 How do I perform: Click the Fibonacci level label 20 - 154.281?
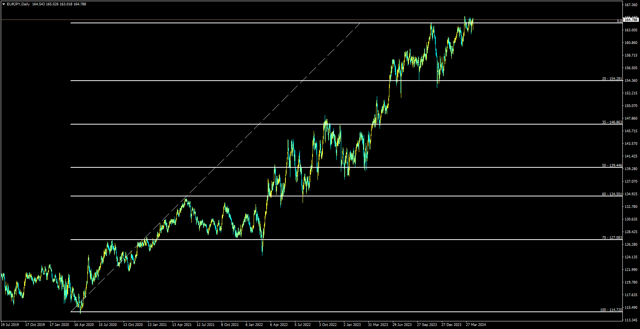point(612,79)
